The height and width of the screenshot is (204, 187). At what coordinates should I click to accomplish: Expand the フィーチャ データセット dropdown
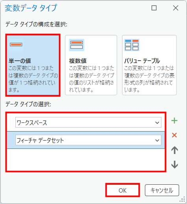88,140
